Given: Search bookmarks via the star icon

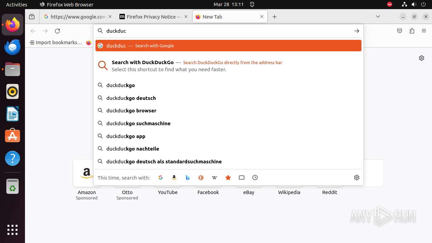Looking at the screenshot, I should [x=228, y=178].
